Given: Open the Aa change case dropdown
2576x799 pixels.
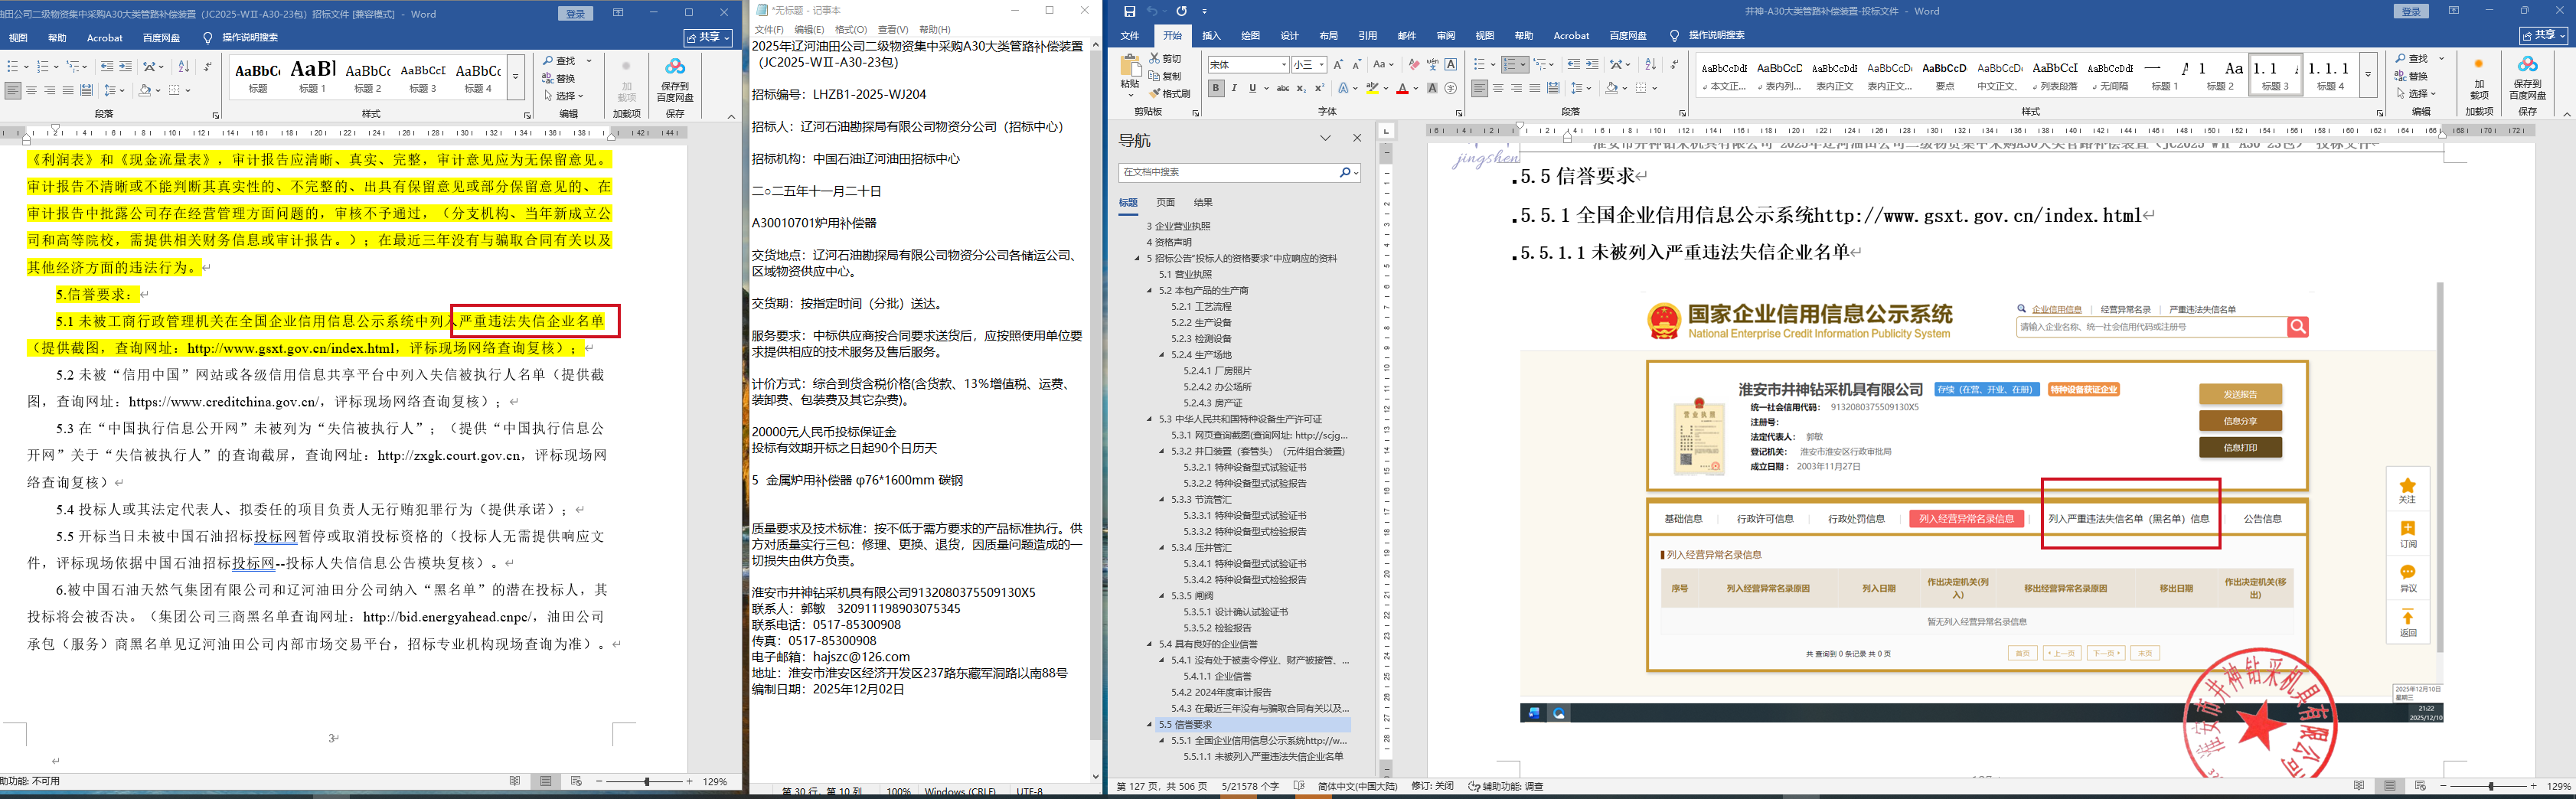Looking at the screenshot, I should tap(1383, 65).
